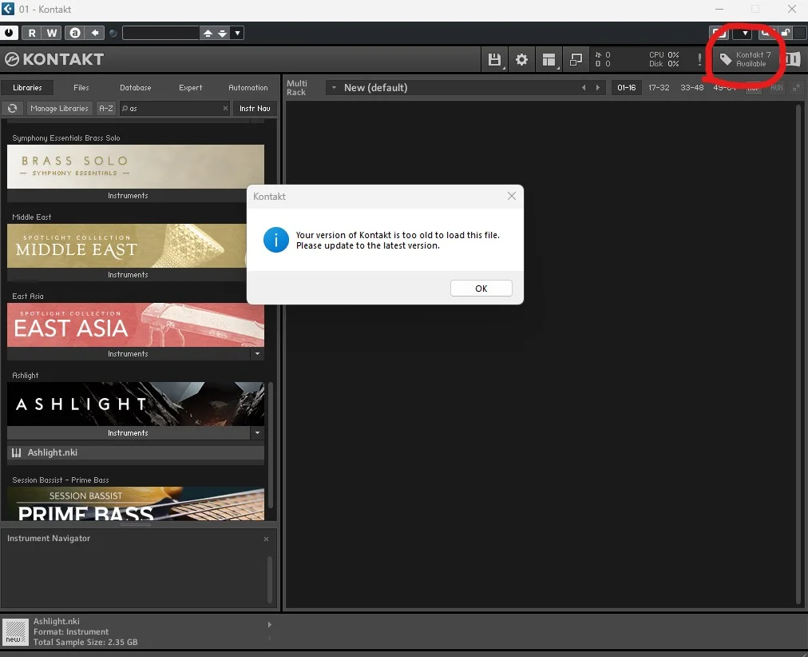Enable Read automation (R) button
Image resolution: width=808 pixels, height=657 pixels.
[32, 33]
